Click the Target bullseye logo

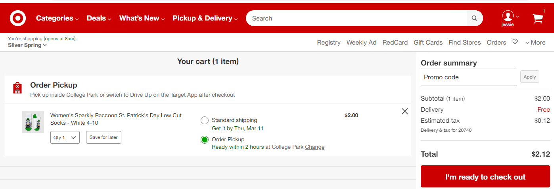click(18, 18)
